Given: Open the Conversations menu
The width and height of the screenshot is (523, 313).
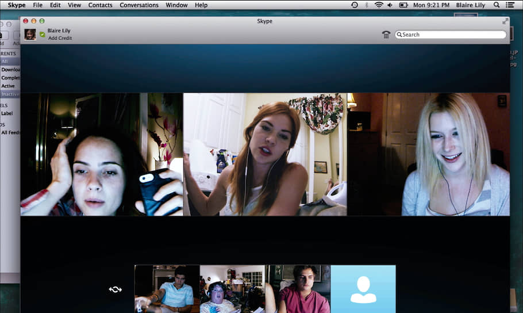Looking at the screenshot, I should pyautogui.click(x=139, y=5).
